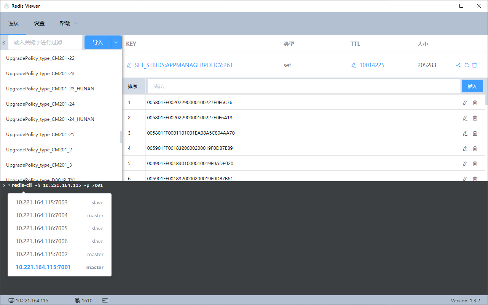Edit member row 4 with pencil icon
The image size is (488, 305).
click(465, 148)
